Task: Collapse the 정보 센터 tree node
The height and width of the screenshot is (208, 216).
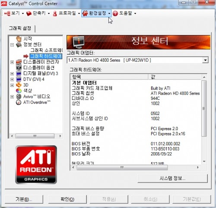Action: [12, 45]
